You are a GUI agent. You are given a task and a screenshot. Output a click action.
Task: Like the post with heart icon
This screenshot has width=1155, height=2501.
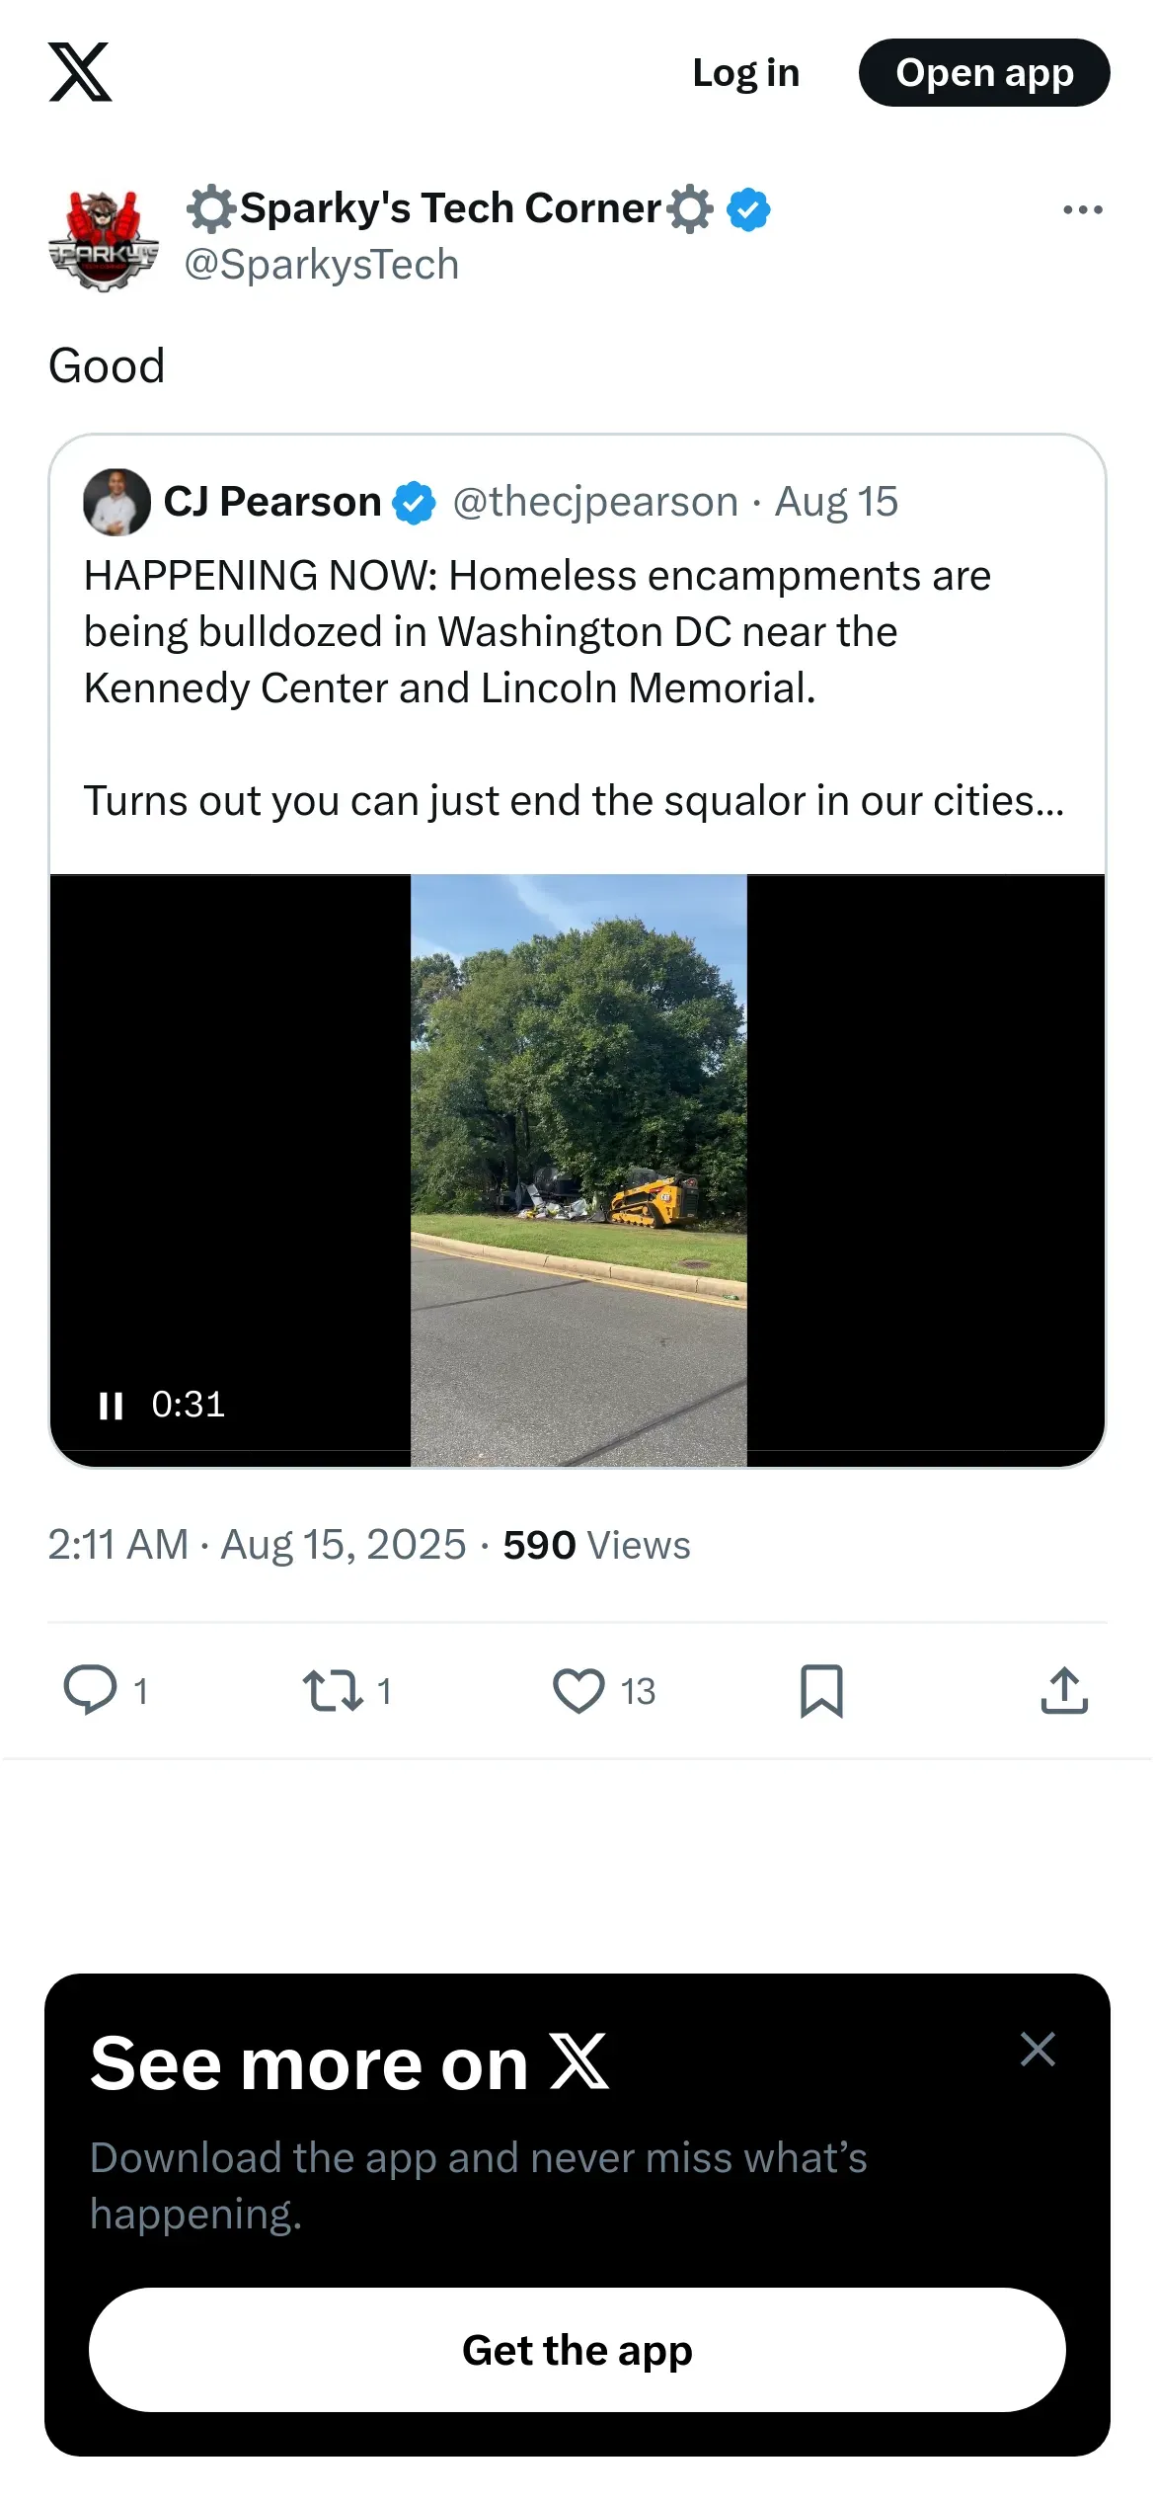point(578,1689)
